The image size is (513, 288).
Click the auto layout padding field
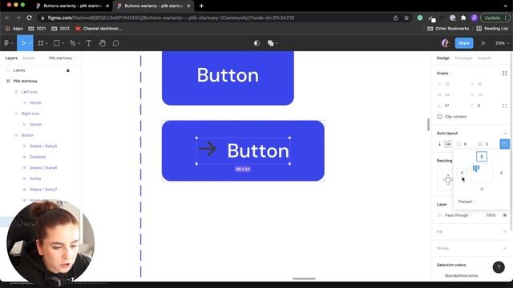click(487, 144)
